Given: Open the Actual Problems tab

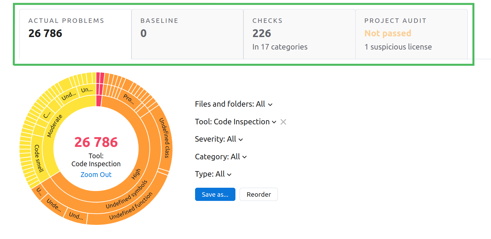Looking at the screenshot, I should (x=75, y=34).
